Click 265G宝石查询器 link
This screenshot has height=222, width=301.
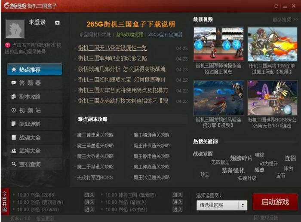(x=165, y=34)
